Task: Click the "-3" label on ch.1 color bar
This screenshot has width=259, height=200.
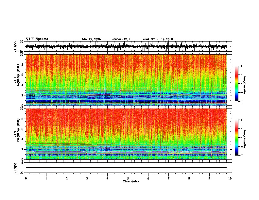Action: [241, 66]
